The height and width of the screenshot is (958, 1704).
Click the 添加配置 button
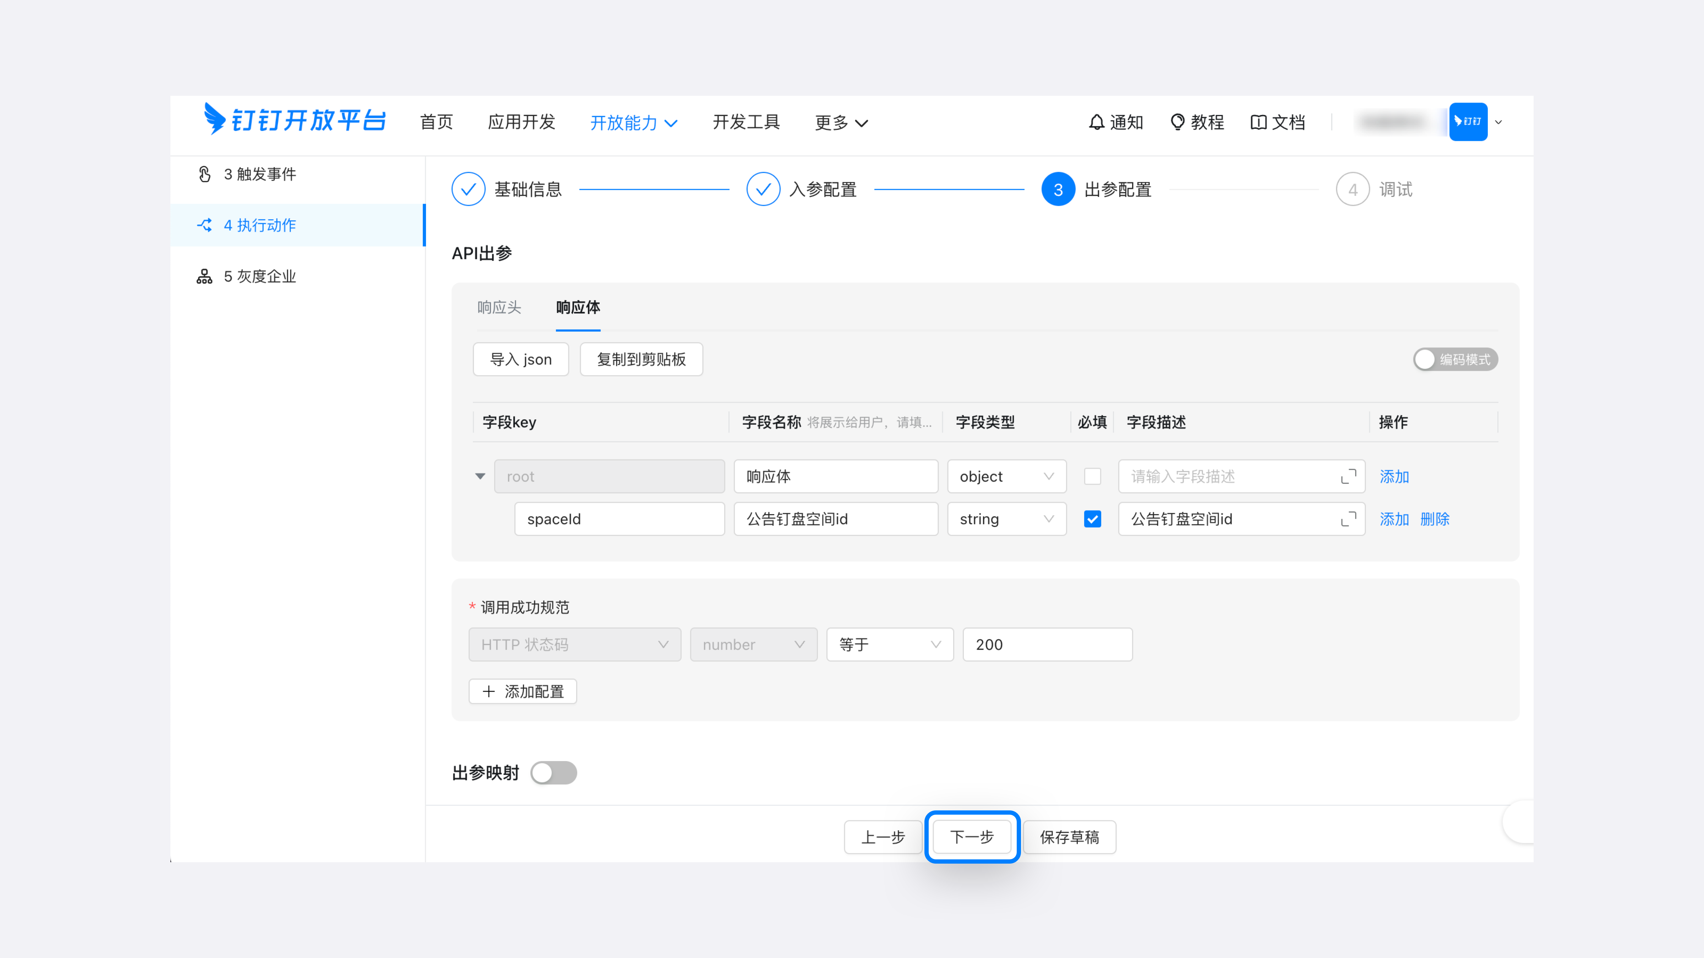pos(523,691)
